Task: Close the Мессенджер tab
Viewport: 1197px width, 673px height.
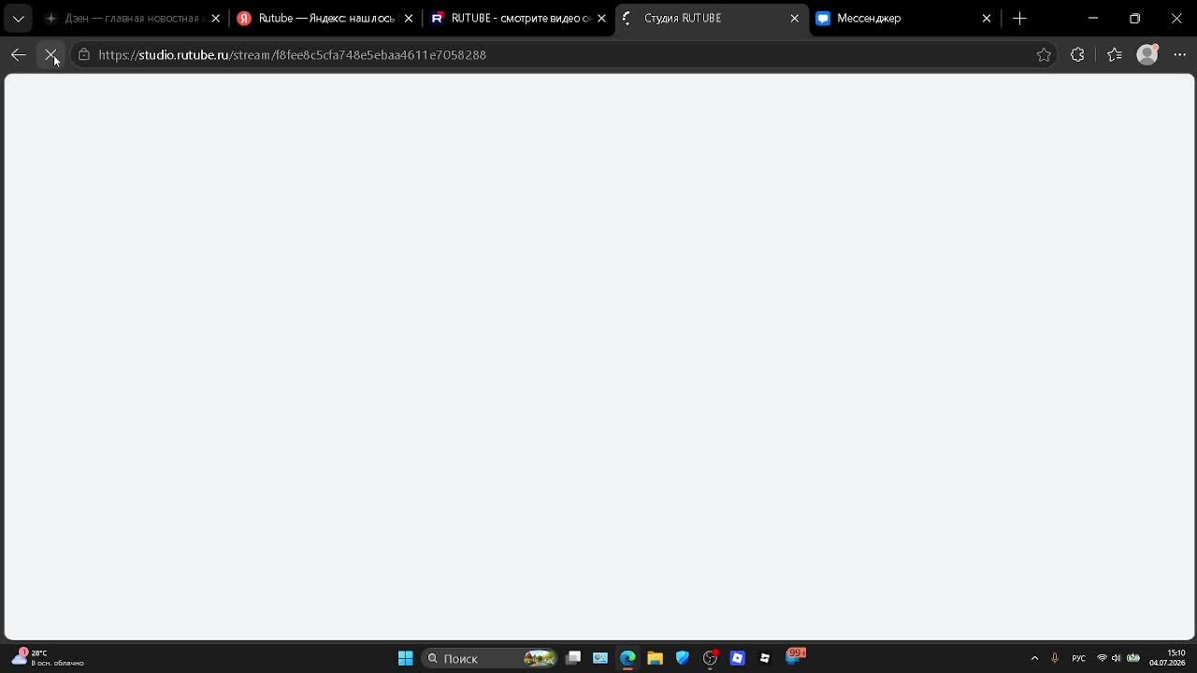Action: coord(986,18)
